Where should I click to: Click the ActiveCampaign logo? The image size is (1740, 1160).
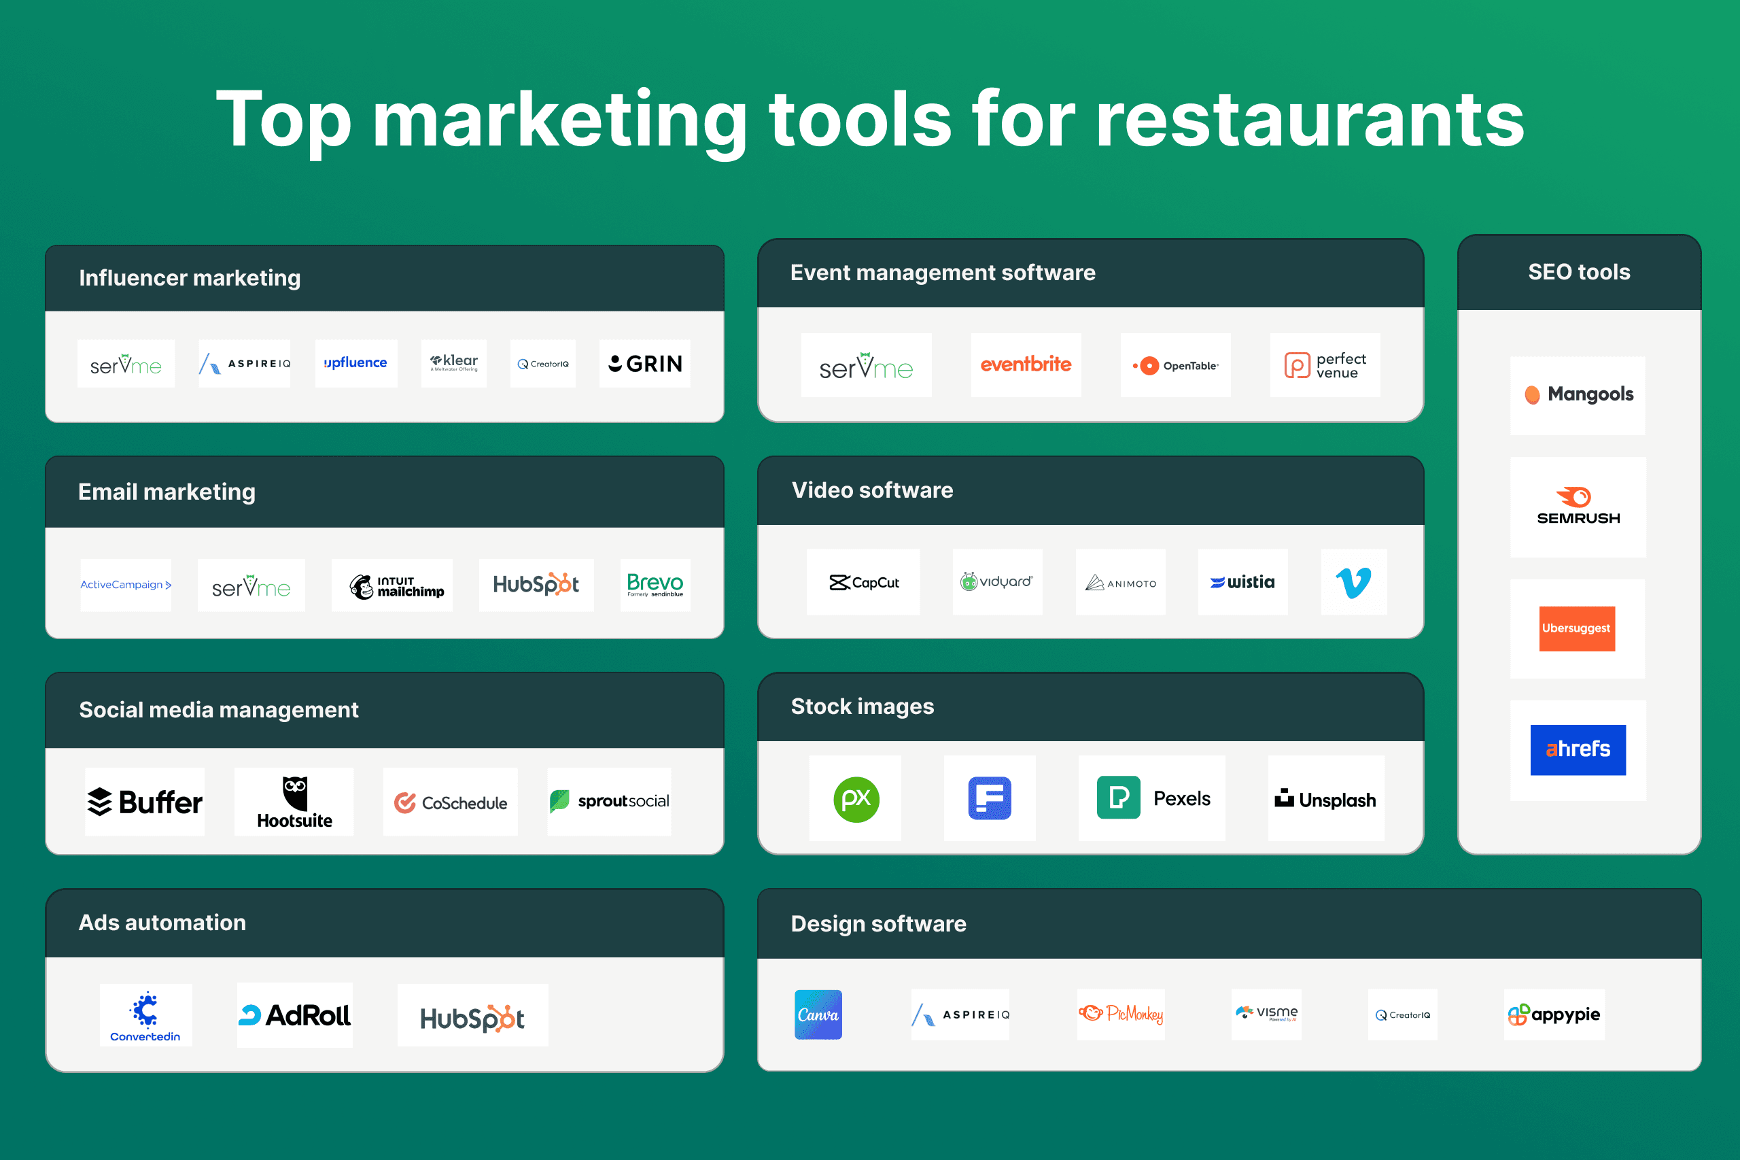(x=126, y=585)
